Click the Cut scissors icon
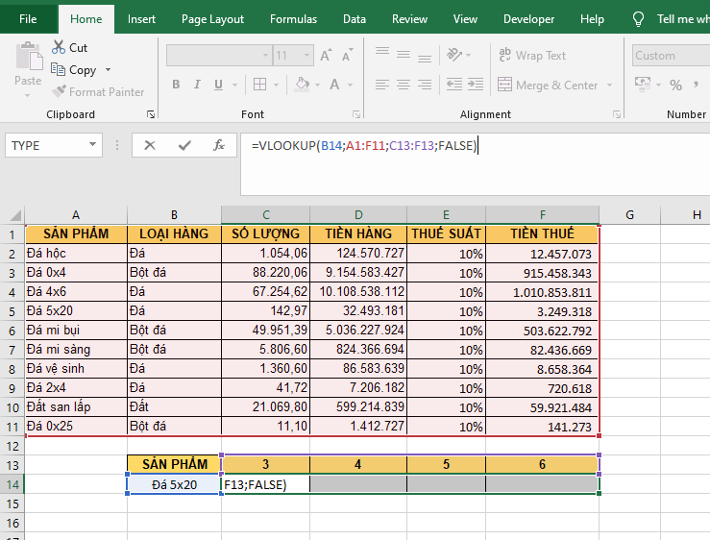Viewport: 710px width, 540px height. pos(59,47)
